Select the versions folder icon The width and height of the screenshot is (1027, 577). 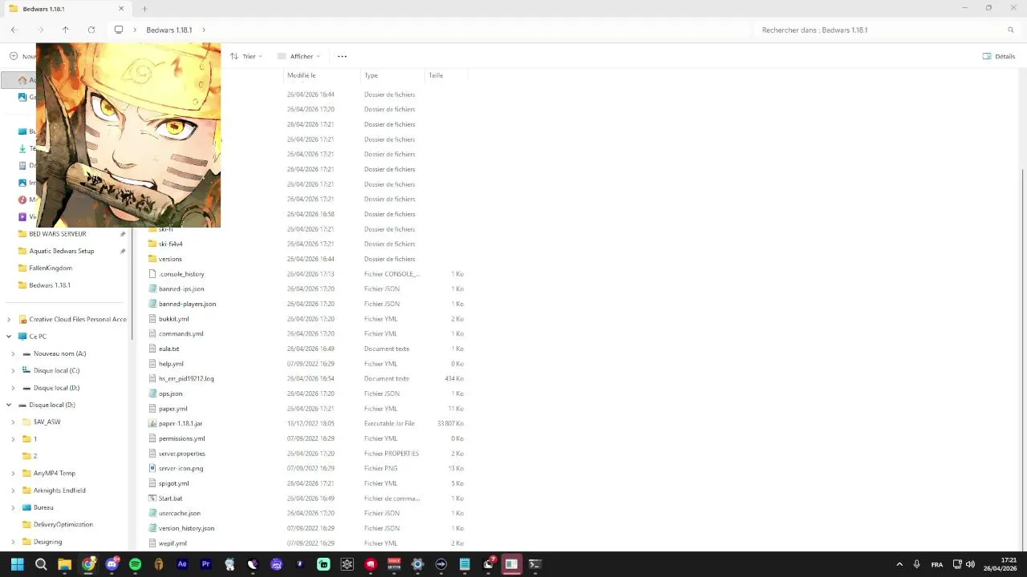152,259
